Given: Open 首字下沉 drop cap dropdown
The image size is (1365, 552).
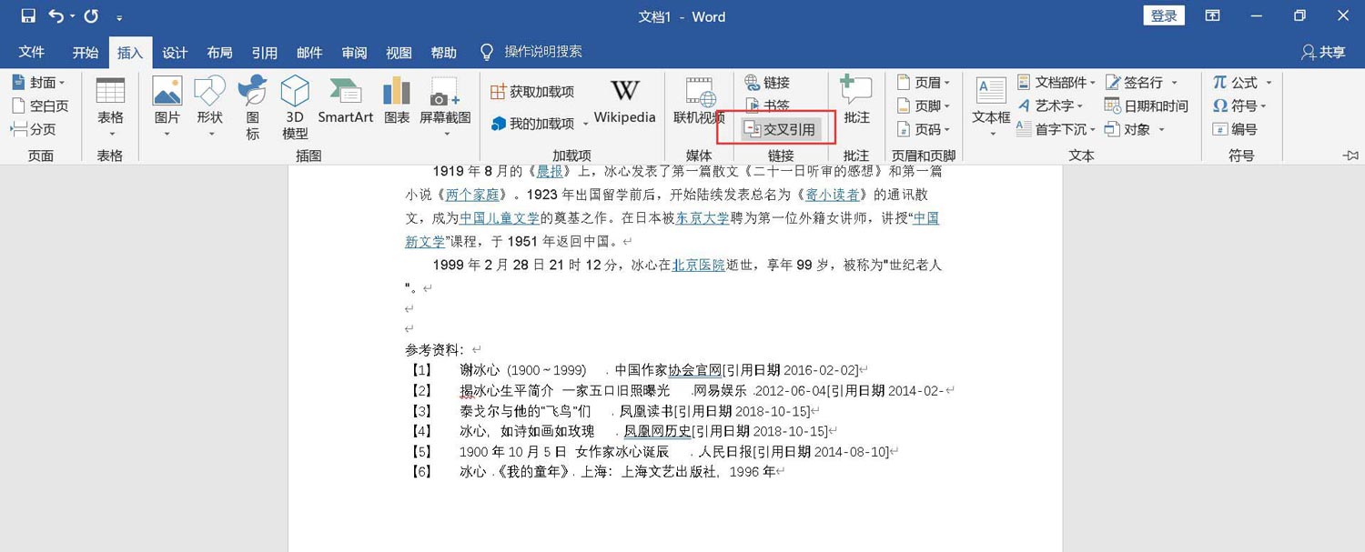Looking at the screenshot, I should pos(1057,129).
